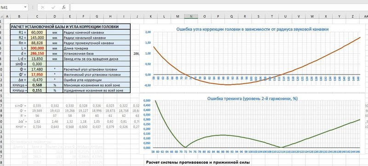Click the КНИуср value cell 0,151

37,90
